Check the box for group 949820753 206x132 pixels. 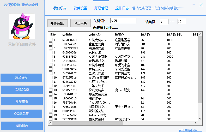[51, 40]
